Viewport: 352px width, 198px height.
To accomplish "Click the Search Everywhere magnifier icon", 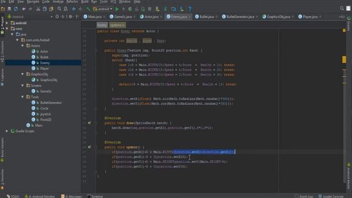I will [342, 9].
